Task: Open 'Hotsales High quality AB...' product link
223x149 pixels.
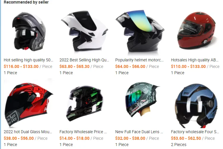Action: click(195, 60)
